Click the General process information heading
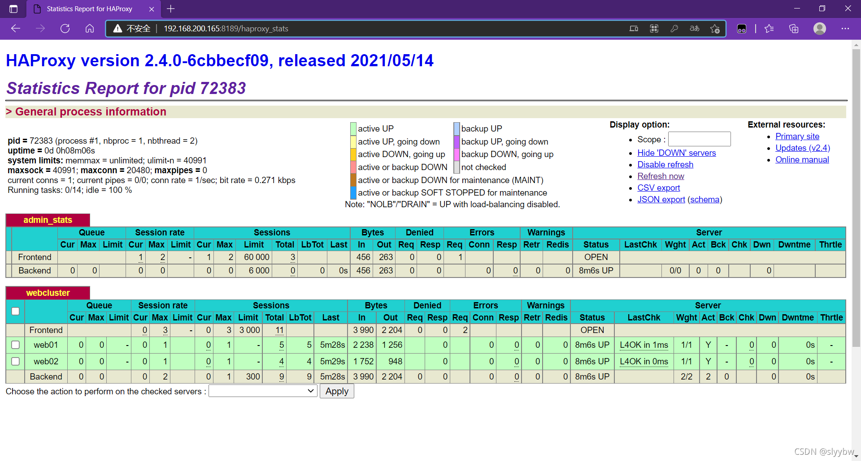Screen dimensions: 861x461 point(91,112)
